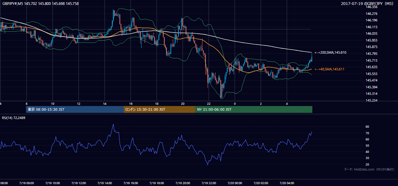Click the 7/19 22:00 bottom date label

click(209, 183)
